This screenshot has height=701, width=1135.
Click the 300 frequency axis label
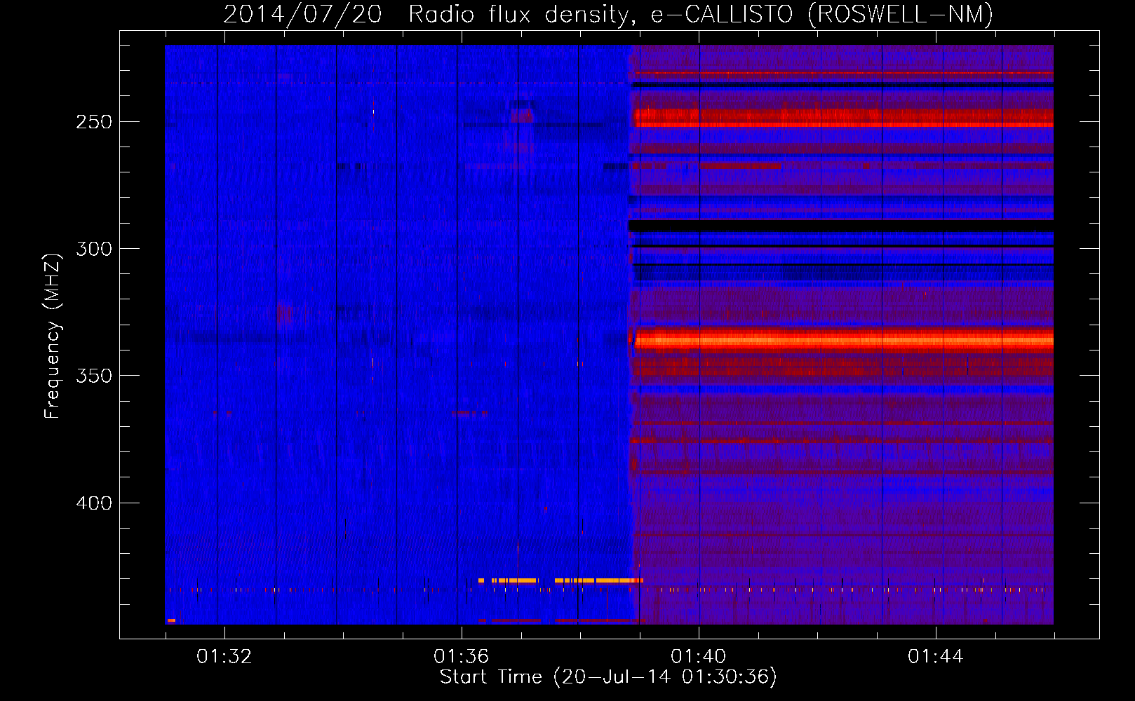94,249
